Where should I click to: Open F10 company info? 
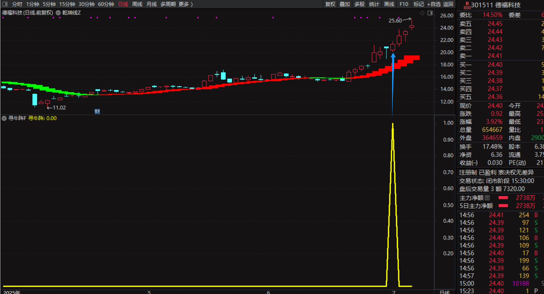(404, 4)
